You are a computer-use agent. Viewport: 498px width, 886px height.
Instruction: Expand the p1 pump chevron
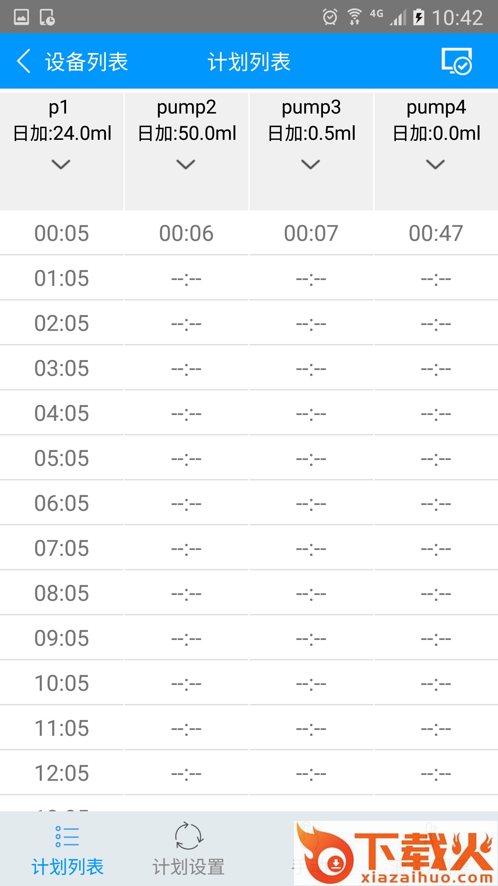(x=61, y=164)
